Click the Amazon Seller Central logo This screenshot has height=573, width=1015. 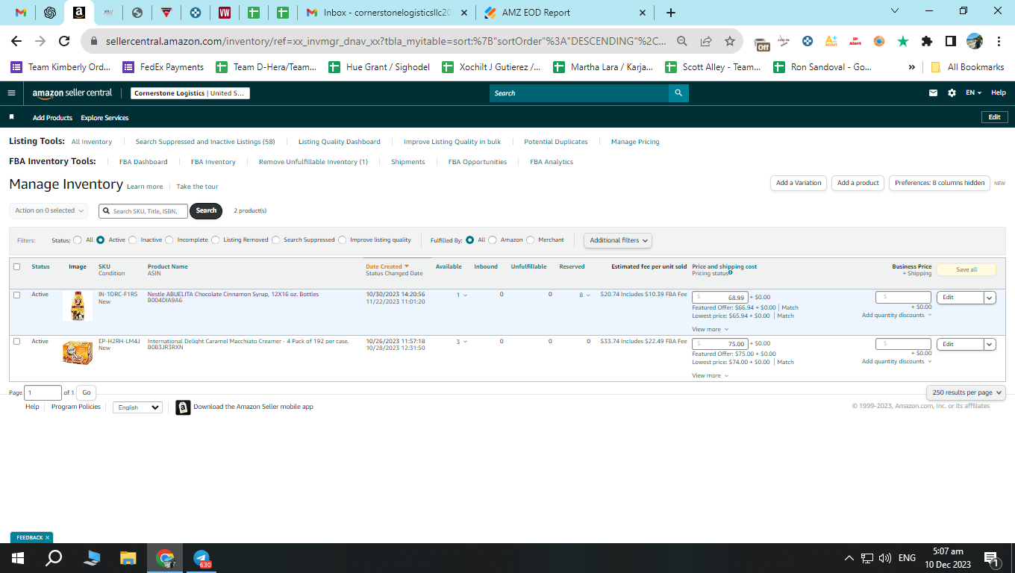pyautogui.click(x=72, y=93)
